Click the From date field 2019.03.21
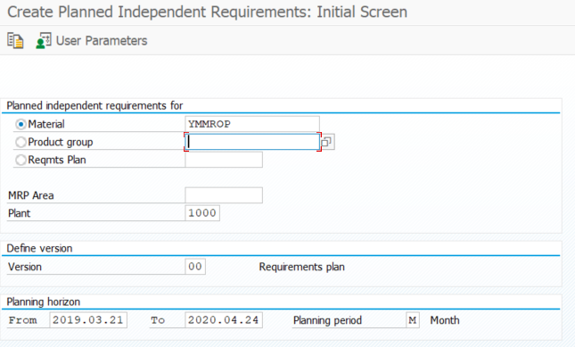The height and width of the screenshot is (347, 575). [x=88, y=320]
